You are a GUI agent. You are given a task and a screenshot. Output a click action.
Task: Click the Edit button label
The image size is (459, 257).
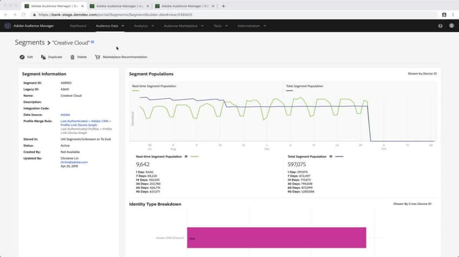[30, 57]
